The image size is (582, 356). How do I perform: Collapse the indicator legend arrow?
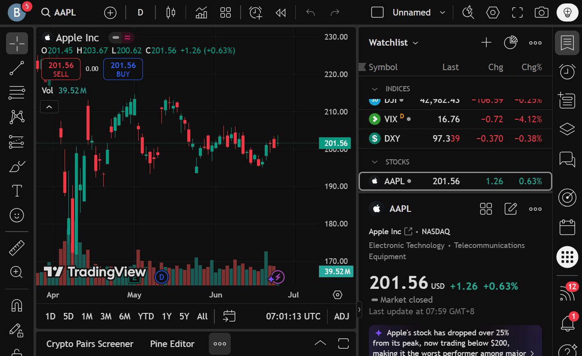click(49, 107)
